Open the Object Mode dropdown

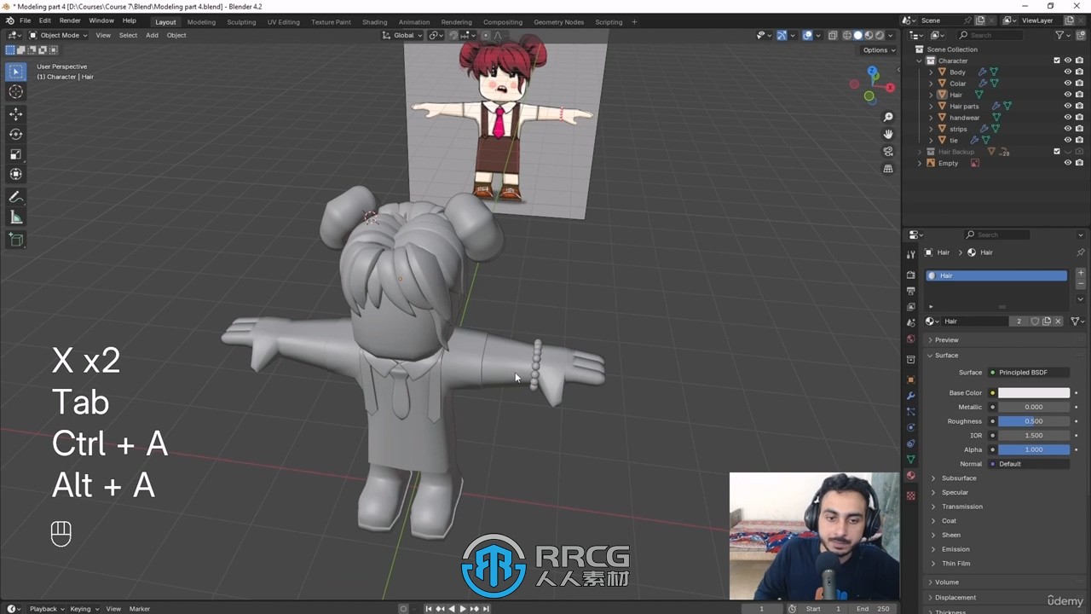[58, 35]
